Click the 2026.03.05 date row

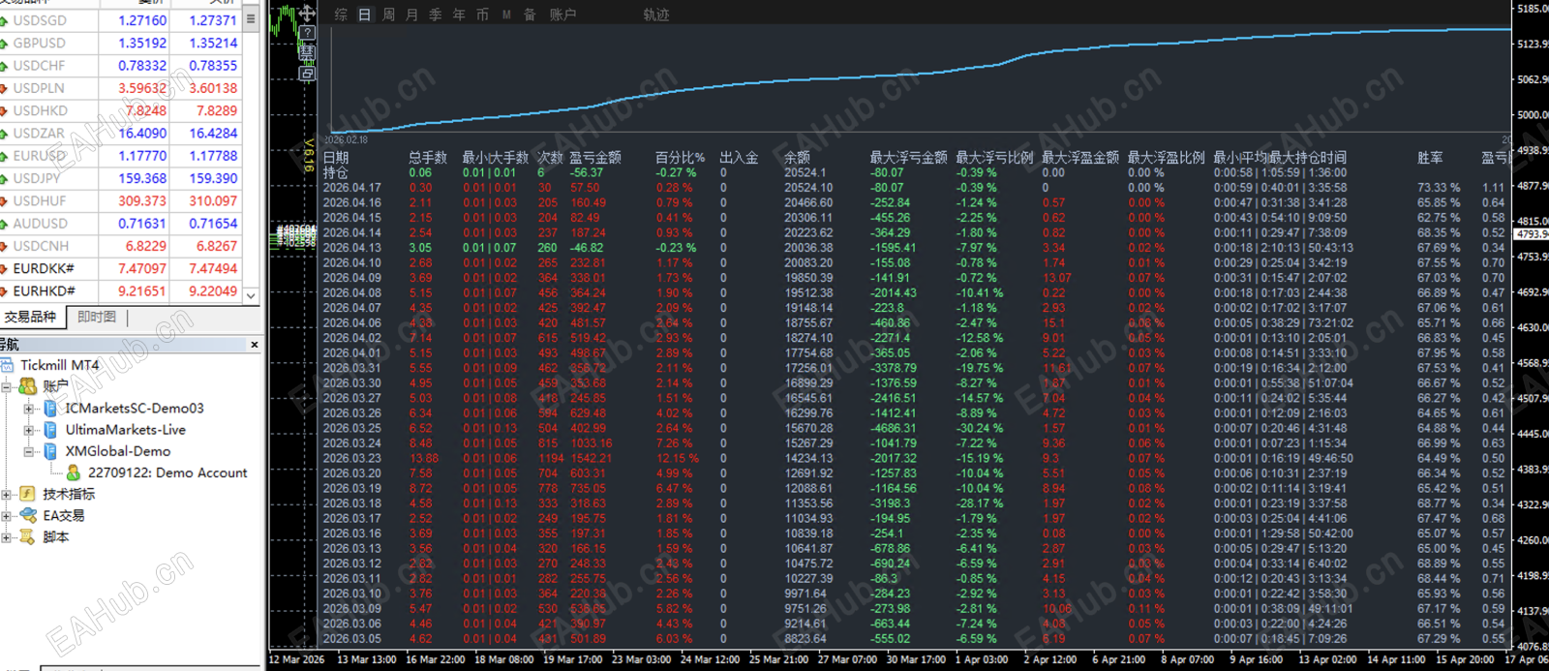pyautogui.click(x=914, y=638)
